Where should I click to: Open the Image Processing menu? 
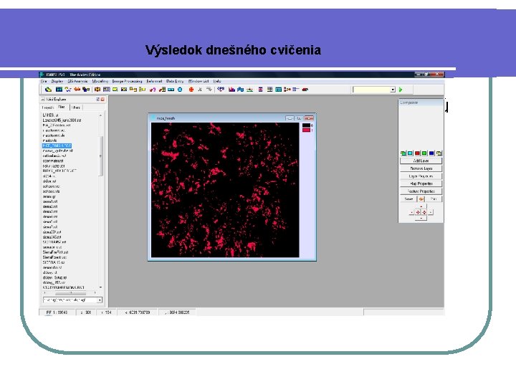[x=127, y=81]
